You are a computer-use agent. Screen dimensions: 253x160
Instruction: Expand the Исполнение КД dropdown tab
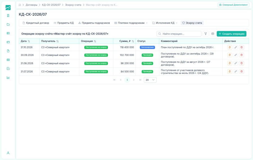[165, 23]
